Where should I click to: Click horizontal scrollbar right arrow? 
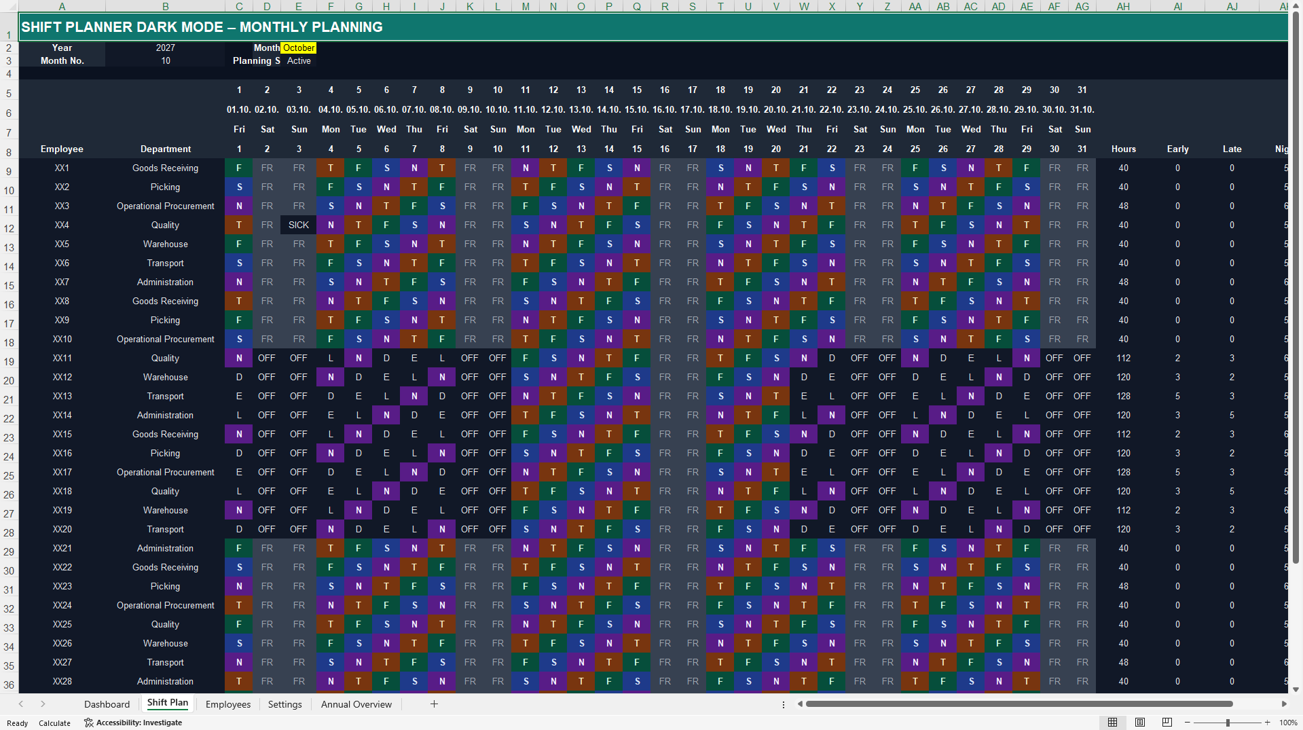click(x=1284, y=704)
